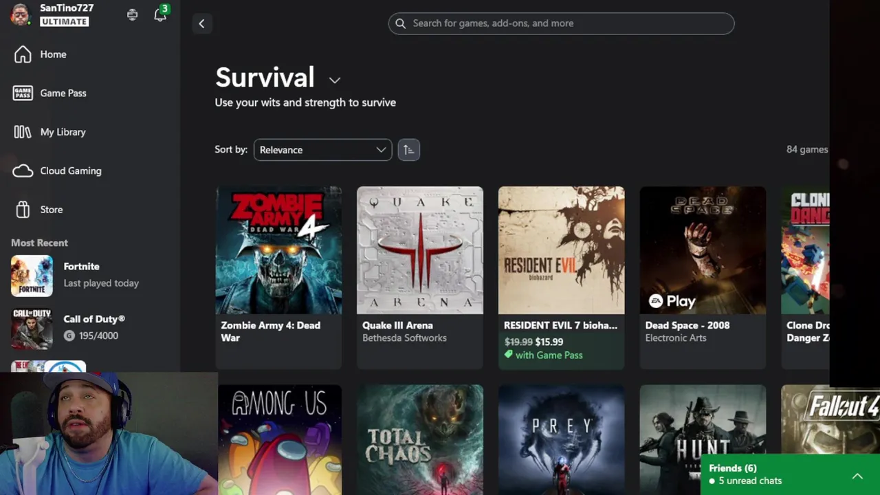
Task: Click the Game Pass badge icon
Action: click(23, 93)
